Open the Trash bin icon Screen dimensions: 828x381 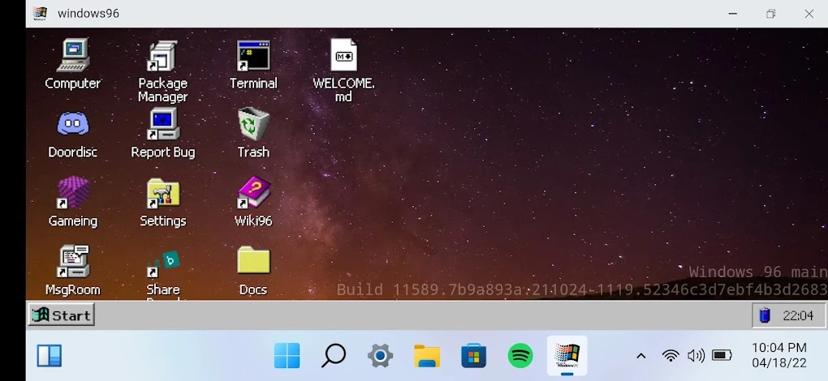point(253,124)
